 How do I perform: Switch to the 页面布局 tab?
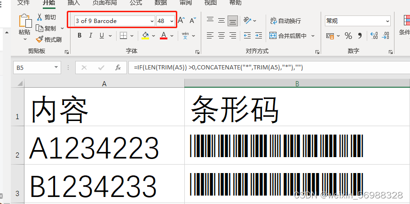coord(104,3)
